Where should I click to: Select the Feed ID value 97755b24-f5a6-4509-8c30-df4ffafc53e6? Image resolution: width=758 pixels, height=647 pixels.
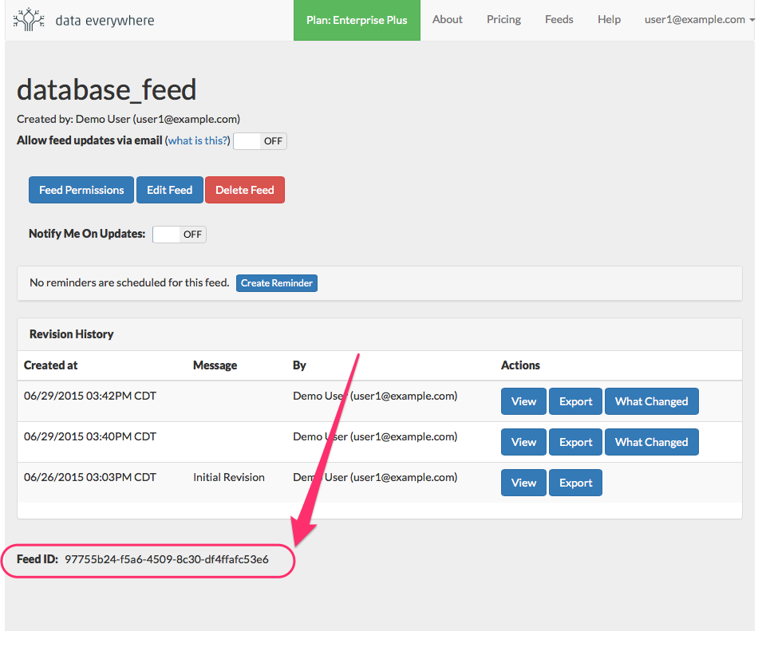click(x=167, y=559)
